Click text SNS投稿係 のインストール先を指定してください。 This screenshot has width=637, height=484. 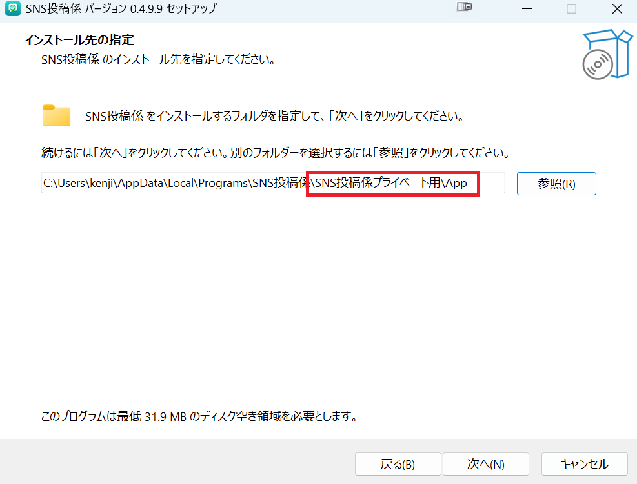point(159,60)
